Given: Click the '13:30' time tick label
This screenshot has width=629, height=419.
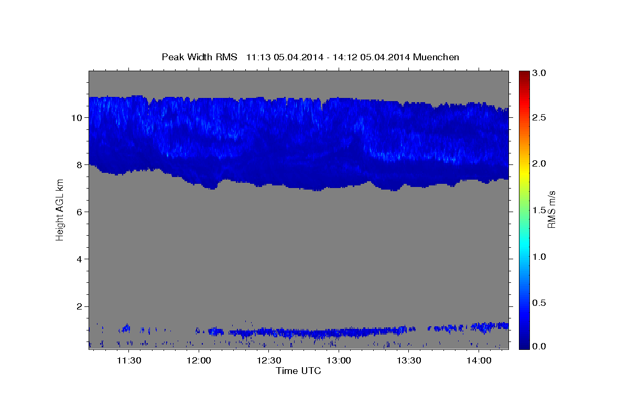Looking at the screenshot, I should tap(409, 360).
